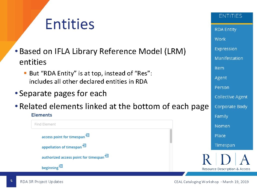Select Person in Entities menu
This screenshot has height=192, width=257.
[x=222, y=87]
